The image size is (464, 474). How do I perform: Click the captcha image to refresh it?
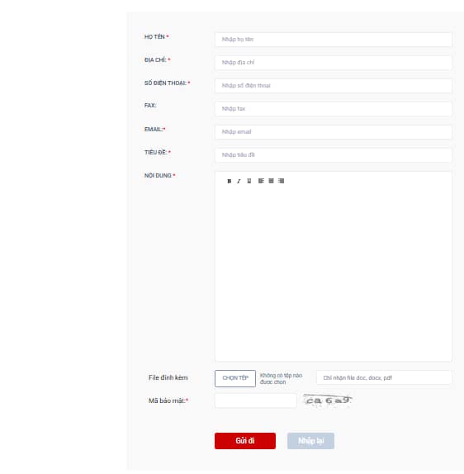(328, 401)
